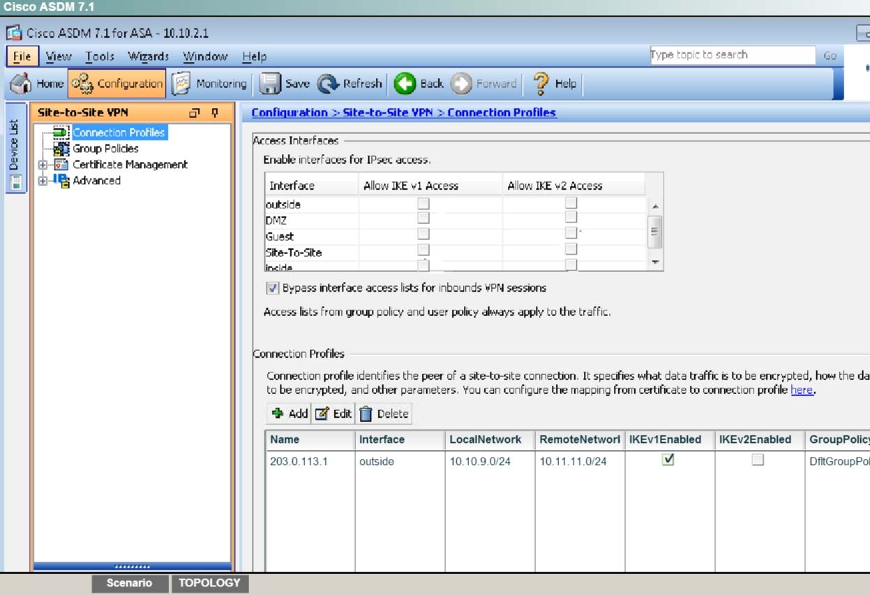This screenshot has width=870, height=595.
Task: Select Connection Profiles in the tree
Action: (x=119, y=133)
